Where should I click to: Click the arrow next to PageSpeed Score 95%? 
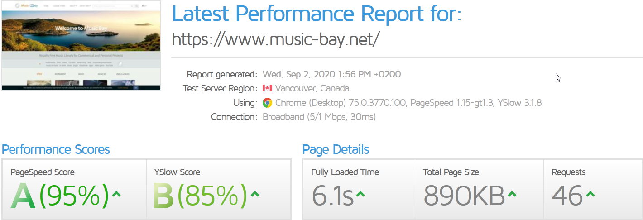(x=116, y=194)
